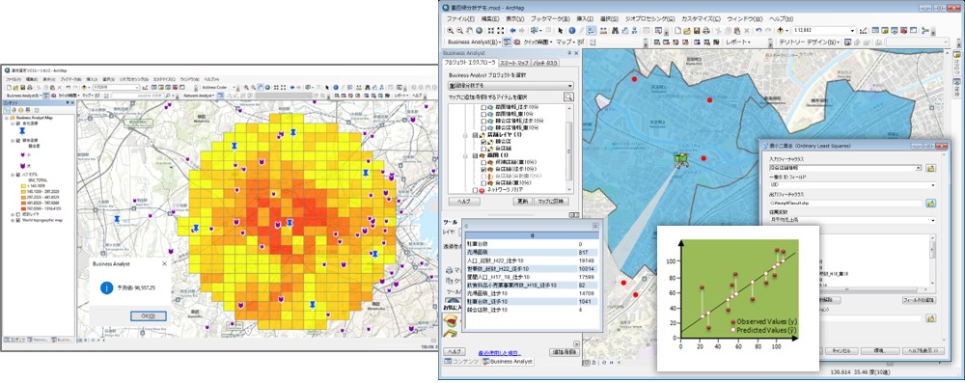Screen dimensions: 965x383
Task: Open the Business Analyst project selection dropdown
Action: 510,85
